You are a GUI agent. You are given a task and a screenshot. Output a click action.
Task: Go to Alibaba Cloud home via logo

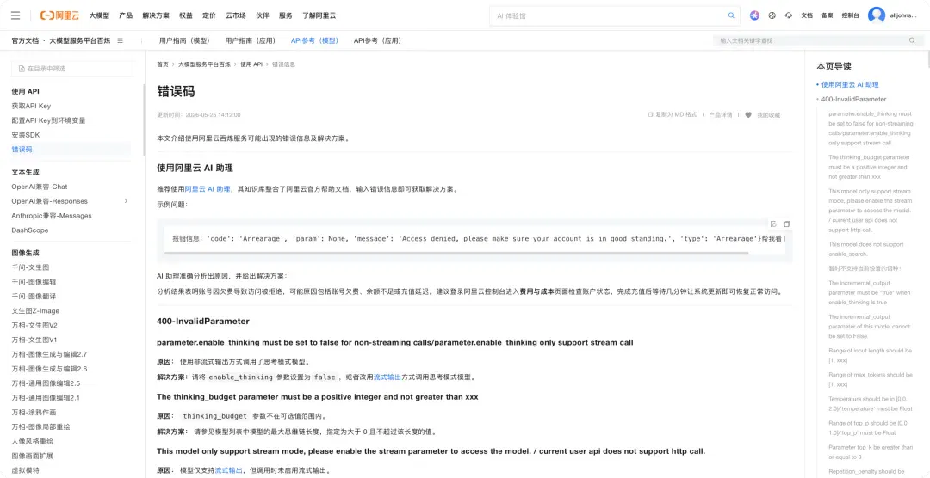60,15
